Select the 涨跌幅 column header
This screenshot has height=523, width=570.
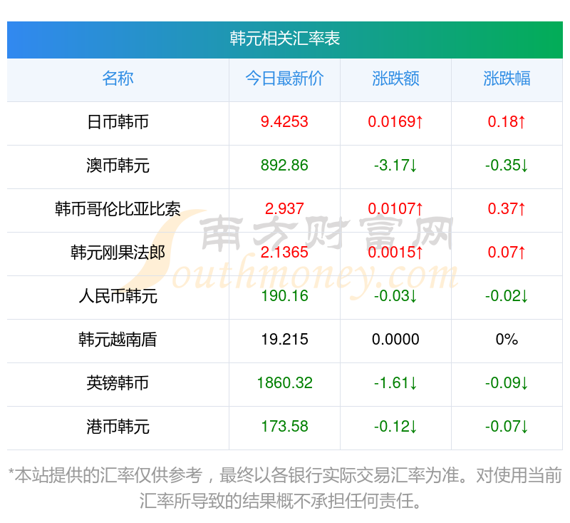pyautogui.click(x=507, y=78)
